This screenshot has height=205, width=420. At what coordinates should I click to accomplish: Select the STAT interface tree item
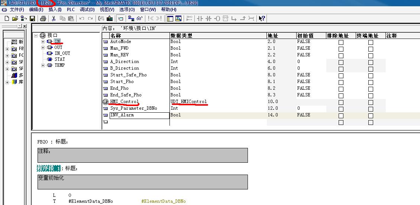coord(59,59)
